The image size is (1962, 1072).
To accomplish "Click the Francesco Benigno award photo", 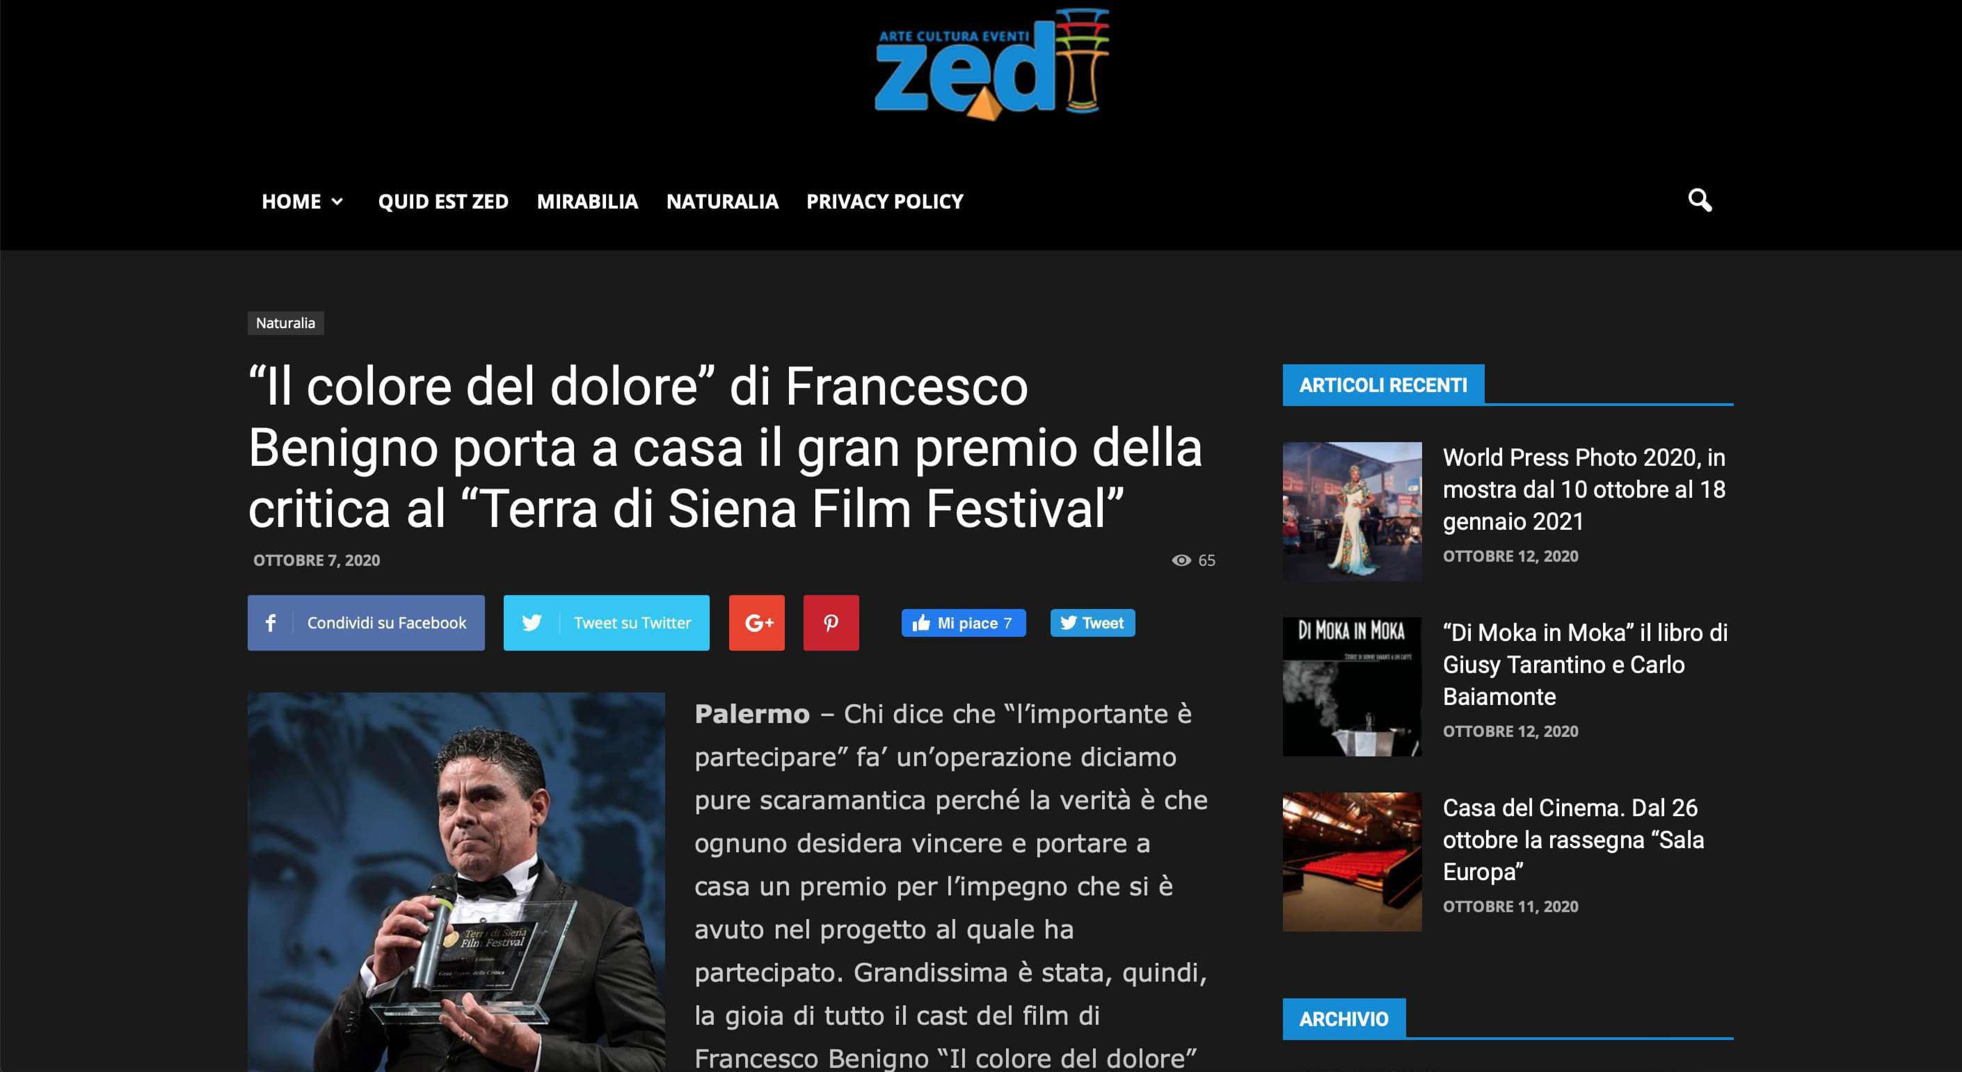I will tap(456, 883).
